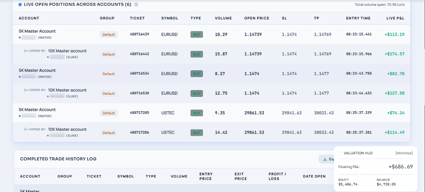This screenshot has width=425, height=192.
Task: Click the EXIT PRICE header in trade history
Action: tap(241, 176)
